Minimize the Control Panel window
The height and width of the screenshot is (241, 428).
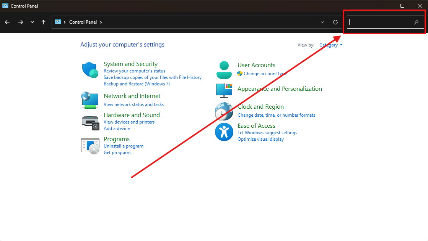pos(385,6)
